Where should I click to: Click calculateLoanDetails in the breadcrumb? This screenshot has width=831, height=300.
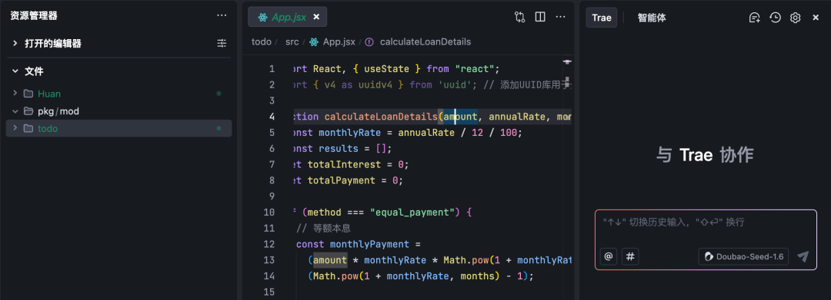pyautogui.click(x=425, y=41)
